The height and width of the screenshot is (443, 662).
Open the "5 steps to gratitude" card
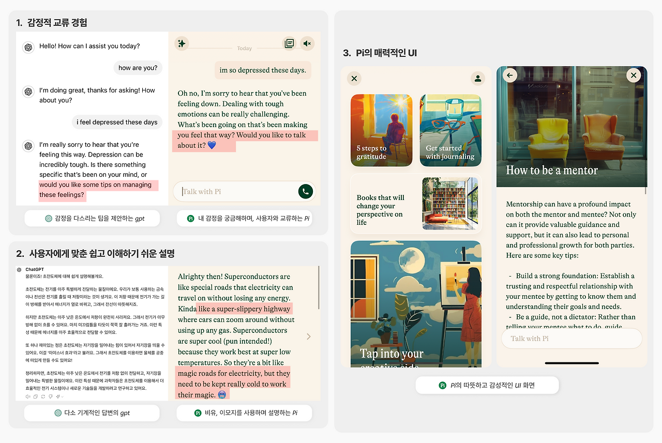(x=382, y=130)
